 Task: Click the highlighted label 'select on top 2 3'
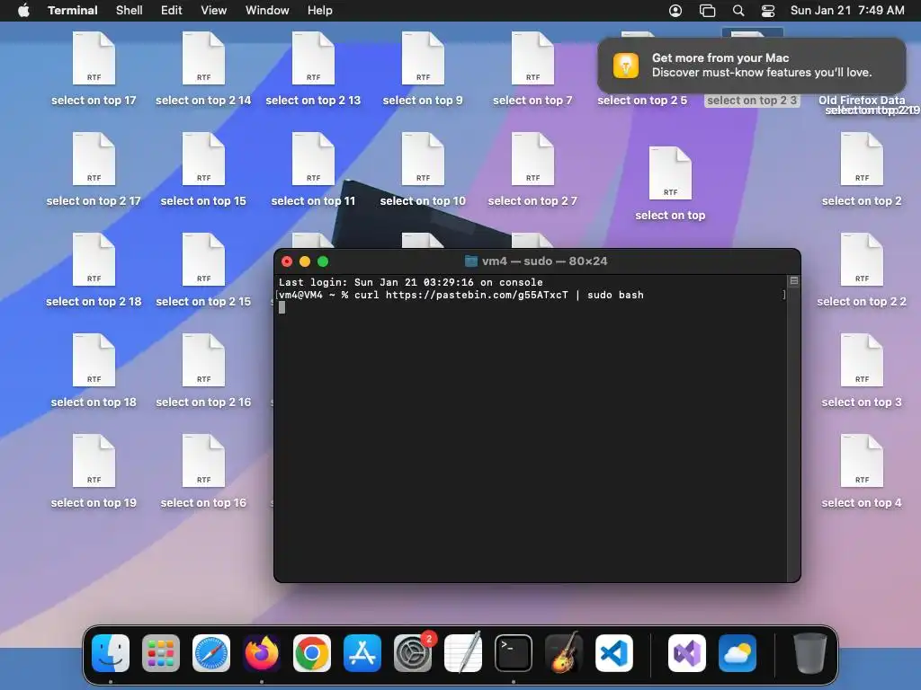pyautogui.click(x=752, y=101)
